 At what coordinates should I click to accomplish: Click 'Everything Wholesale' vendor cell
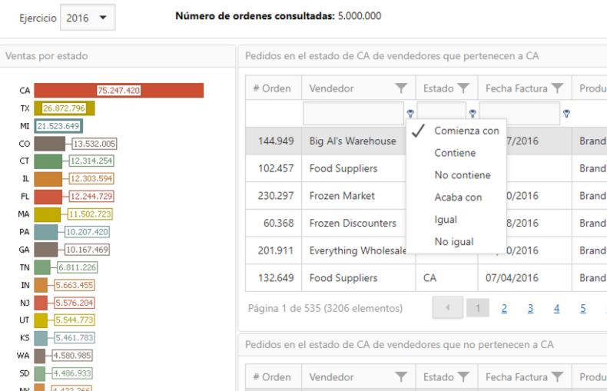(358, 251)
